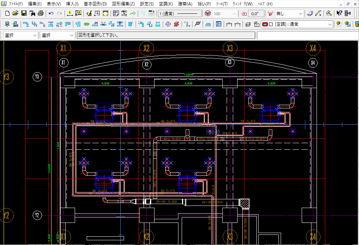359x245 pixels.
Task: Click the Save floppy disk icon
Action: (x=24, y=13)
